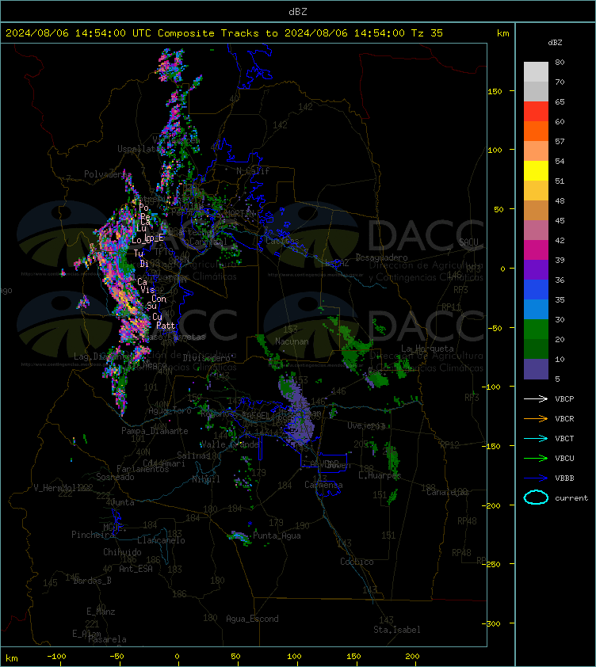This screenshot has height=667, width=596.
Task: Click the cyan 'current' ellipse icon
Action: (x=536, y=497)
